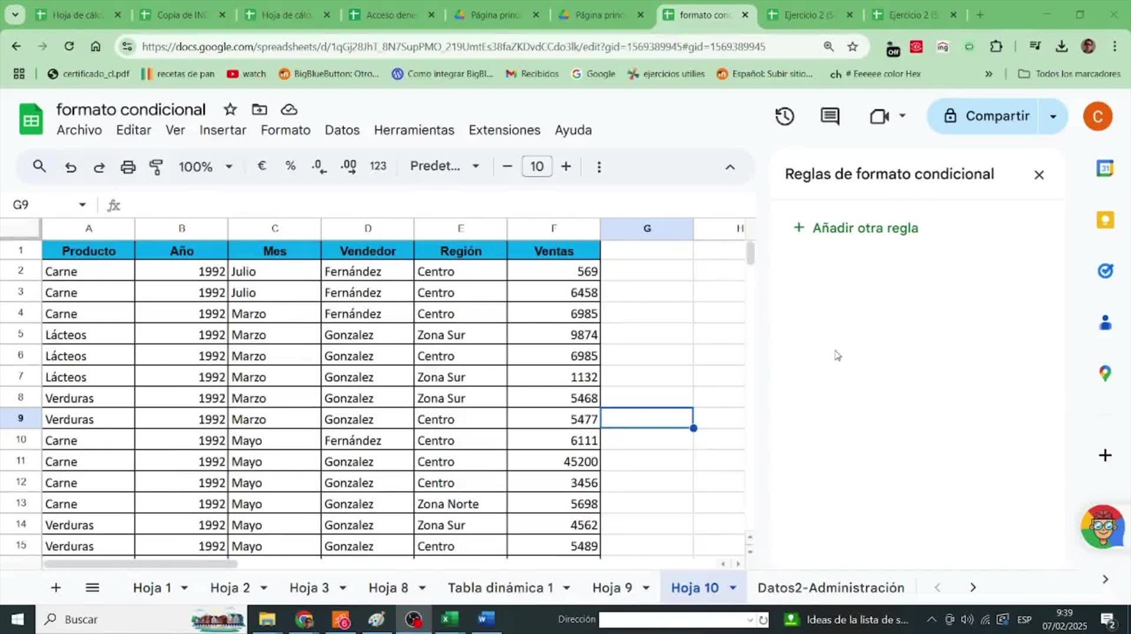
Task: Star the formato condicional document
Action: click(x=230, y=109)
